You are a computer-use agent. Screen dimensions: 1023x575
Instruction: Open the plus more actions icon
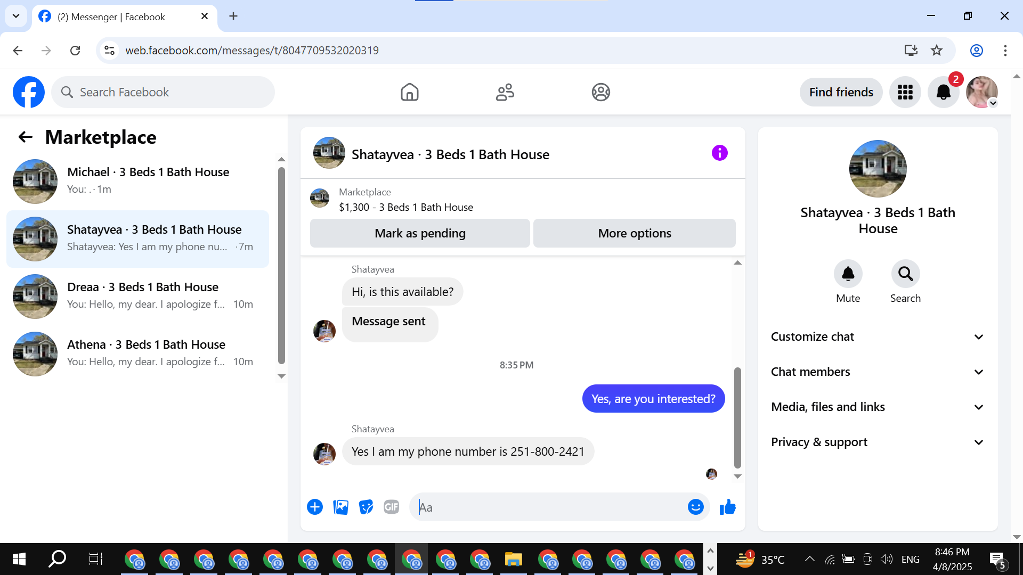point(315,507)
